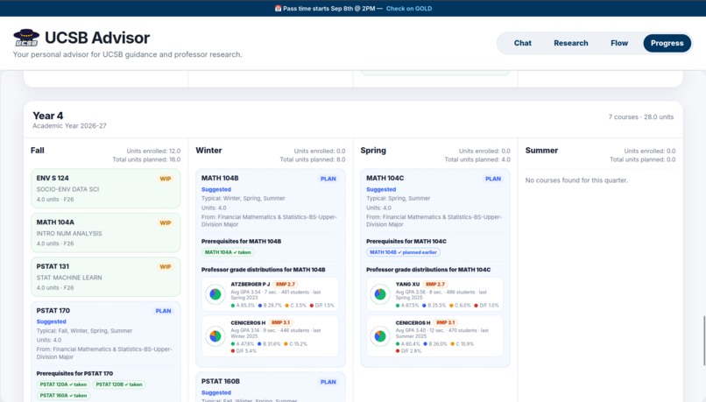Click 'Prerequisites for MATH 104B' heading
Image resolution: width=706 pixels, height=402 pixels.
(x=241, y=242)
